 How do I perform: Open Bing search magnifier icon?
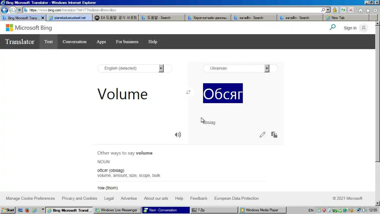coord(332,27)
